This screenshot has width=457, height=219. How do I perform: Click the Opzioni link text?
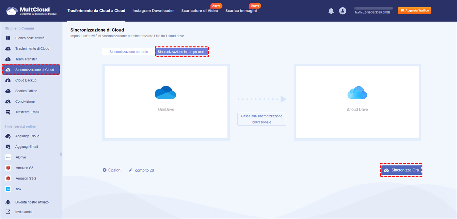(115, 170)
